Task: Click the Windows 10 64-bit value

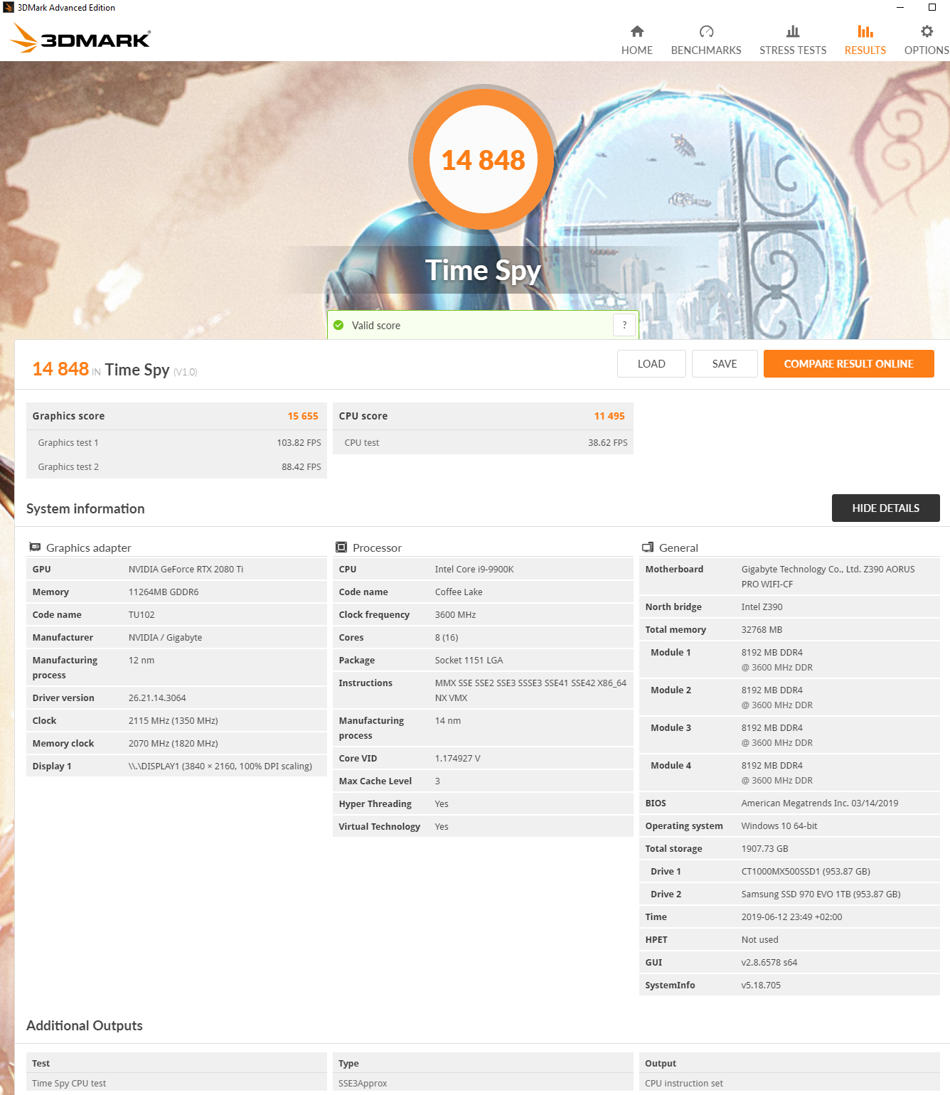Action: 779,826
